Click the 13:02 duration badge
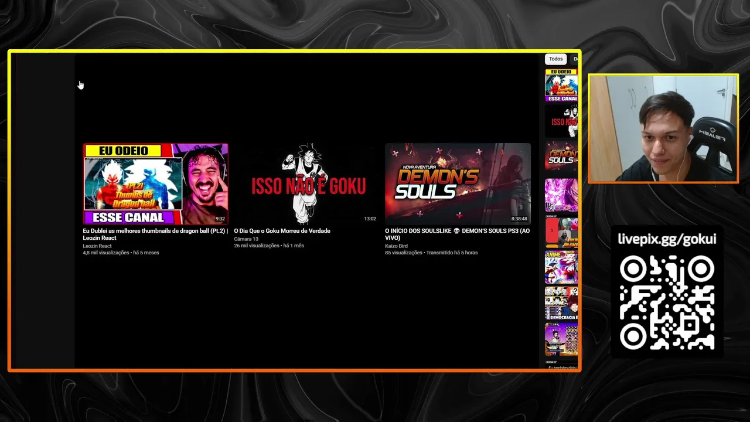The width and height of the screenshot is (750, 422). click(370, 219)
